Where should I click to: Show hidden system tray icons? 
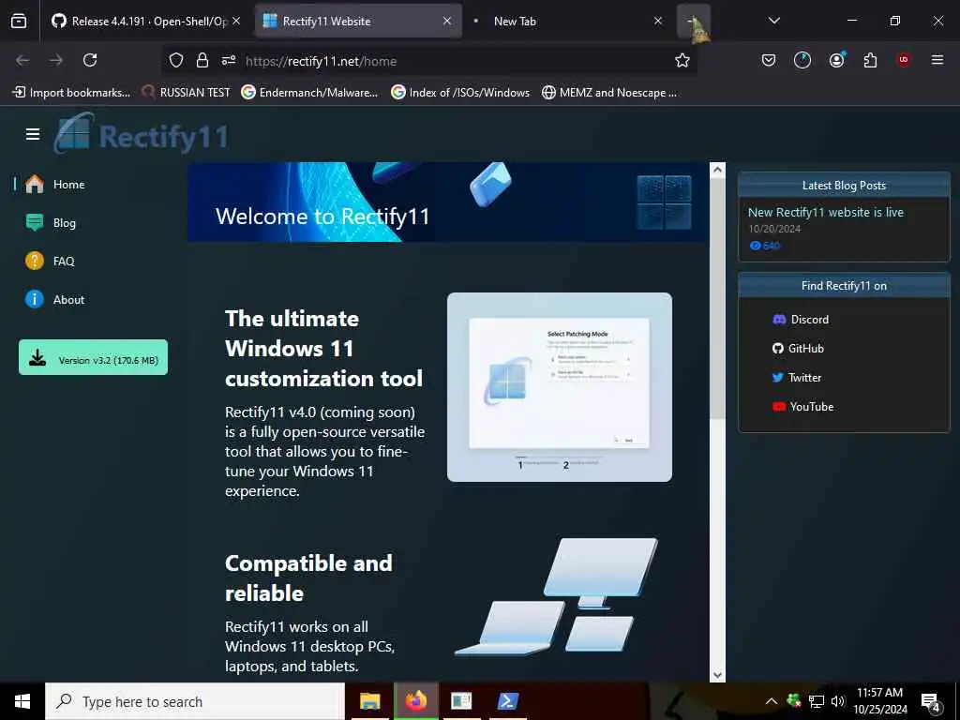pos(772,701)
